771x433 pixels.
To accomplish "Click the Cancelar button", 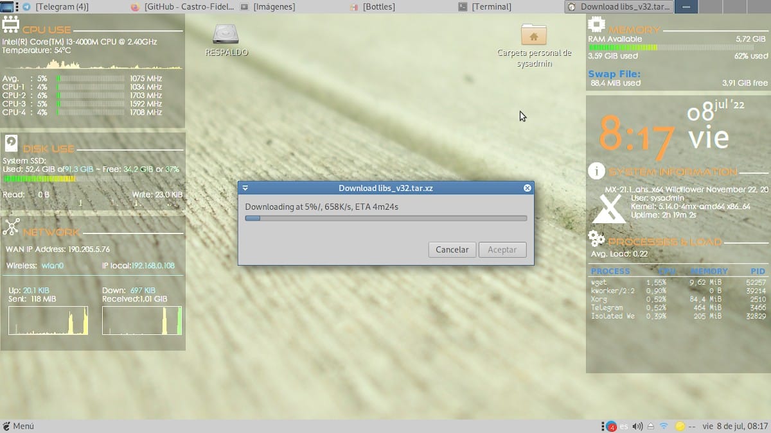I will pyautogui.click(x=452, y=250).
